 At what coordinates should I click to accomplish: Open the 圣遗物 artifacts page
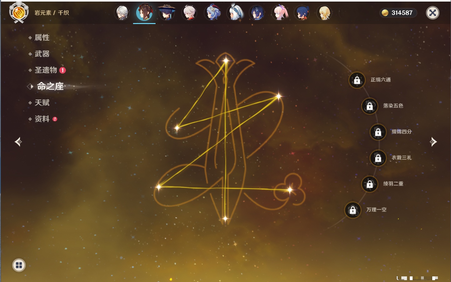[46, 70]
